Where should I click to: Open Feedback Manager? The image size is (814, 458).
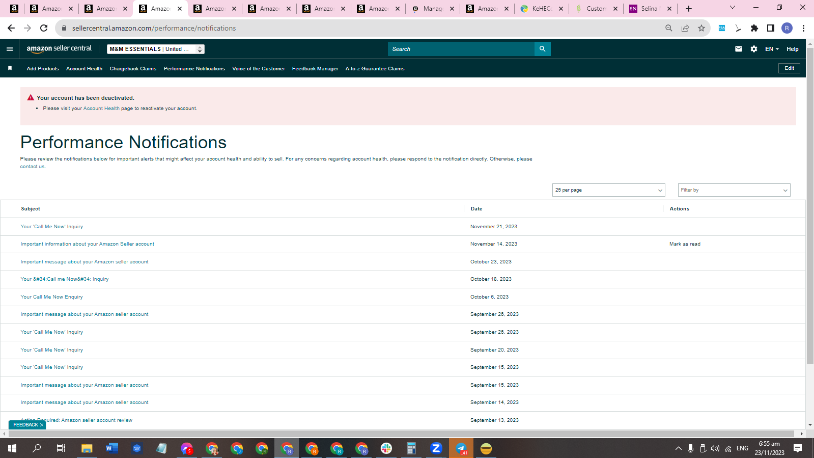(x=315, y=68)
